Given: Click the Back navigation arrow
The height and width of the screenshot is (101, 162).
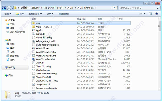Looking at the screenshot, I should (x=4, y=8).
